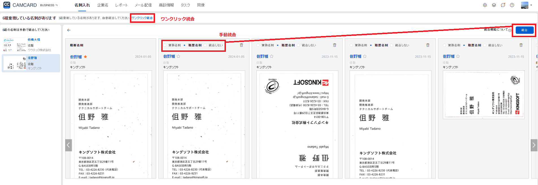
Task: Star the speckled card with radio options dated 2024-01-05
Action: click(x=178, y=56)
